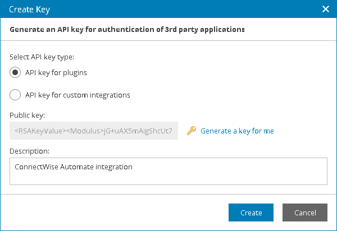
Task: Click the "Select API key type:" label
Action: (42, 57)
